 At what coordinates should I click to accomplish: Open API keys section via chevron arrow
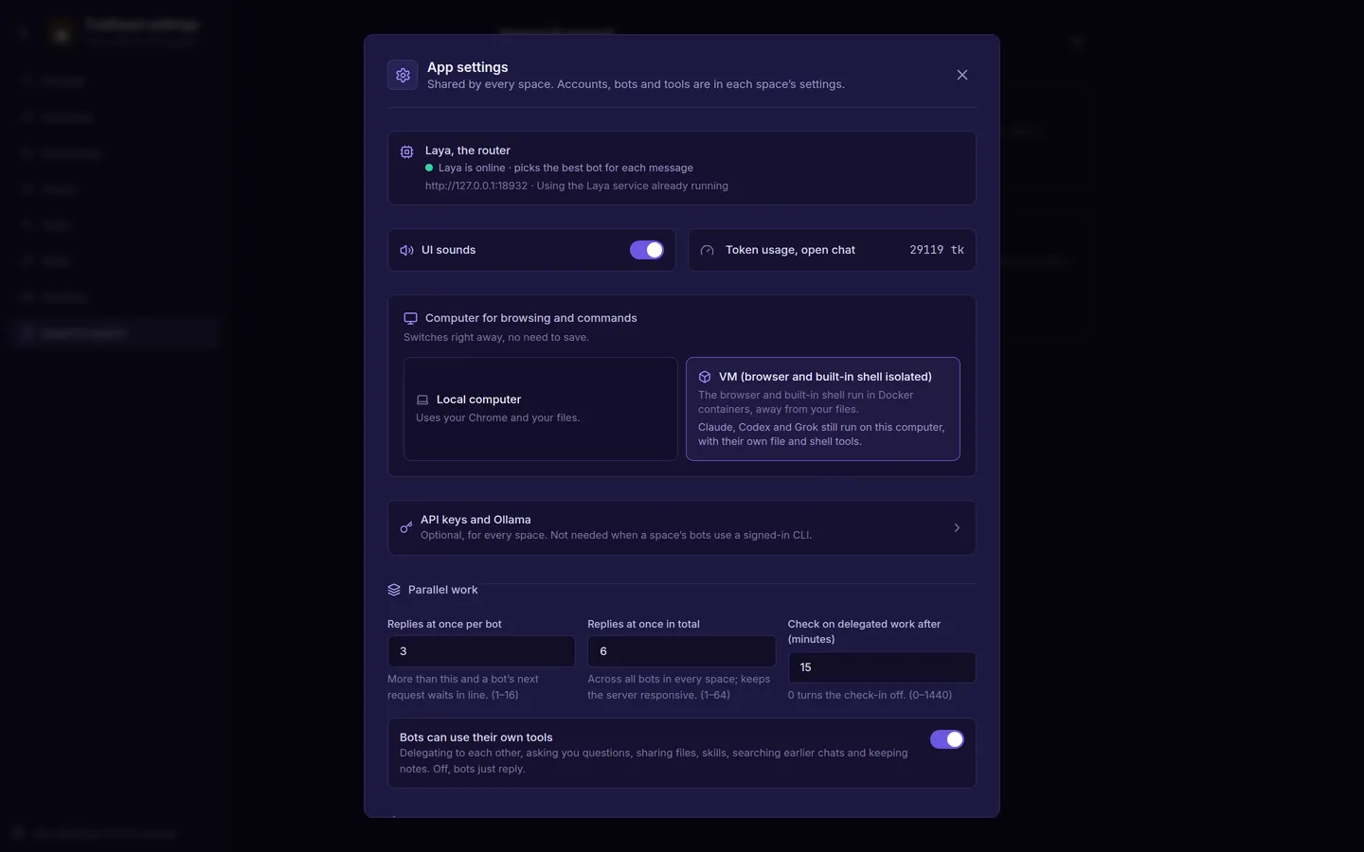pos(957,527)
